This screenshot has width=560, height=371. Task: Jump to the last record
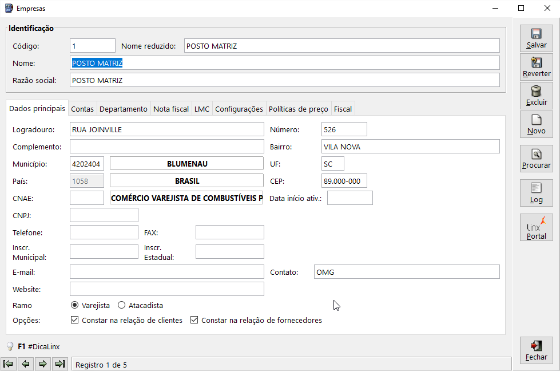(x=60, y=364)
